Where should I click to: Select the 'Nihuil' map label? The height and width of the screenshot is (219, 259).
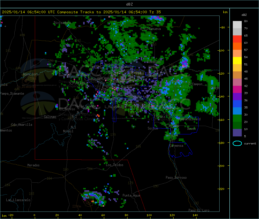[68, 131]
